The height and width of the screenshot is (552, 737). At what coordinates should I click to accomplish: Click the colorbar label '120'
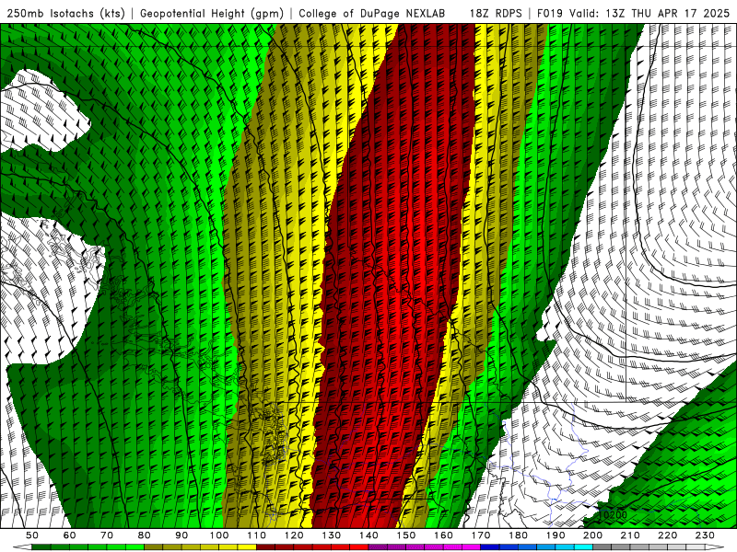click(x=294, y=535)
